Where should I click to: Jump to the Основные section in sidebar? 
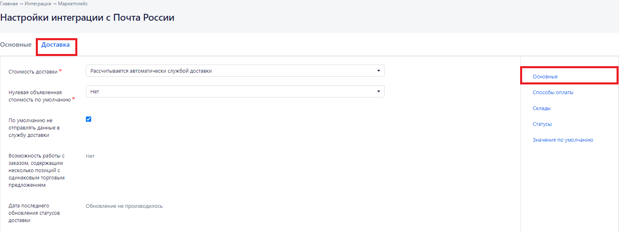(545, 76)
